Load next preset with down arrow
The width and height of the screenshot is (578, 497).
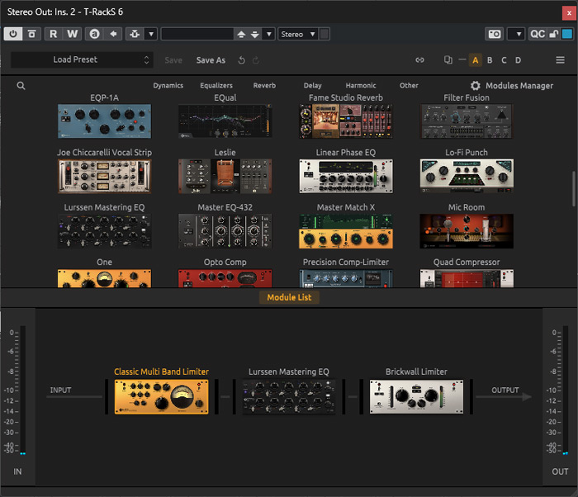[x=255, y=35]
